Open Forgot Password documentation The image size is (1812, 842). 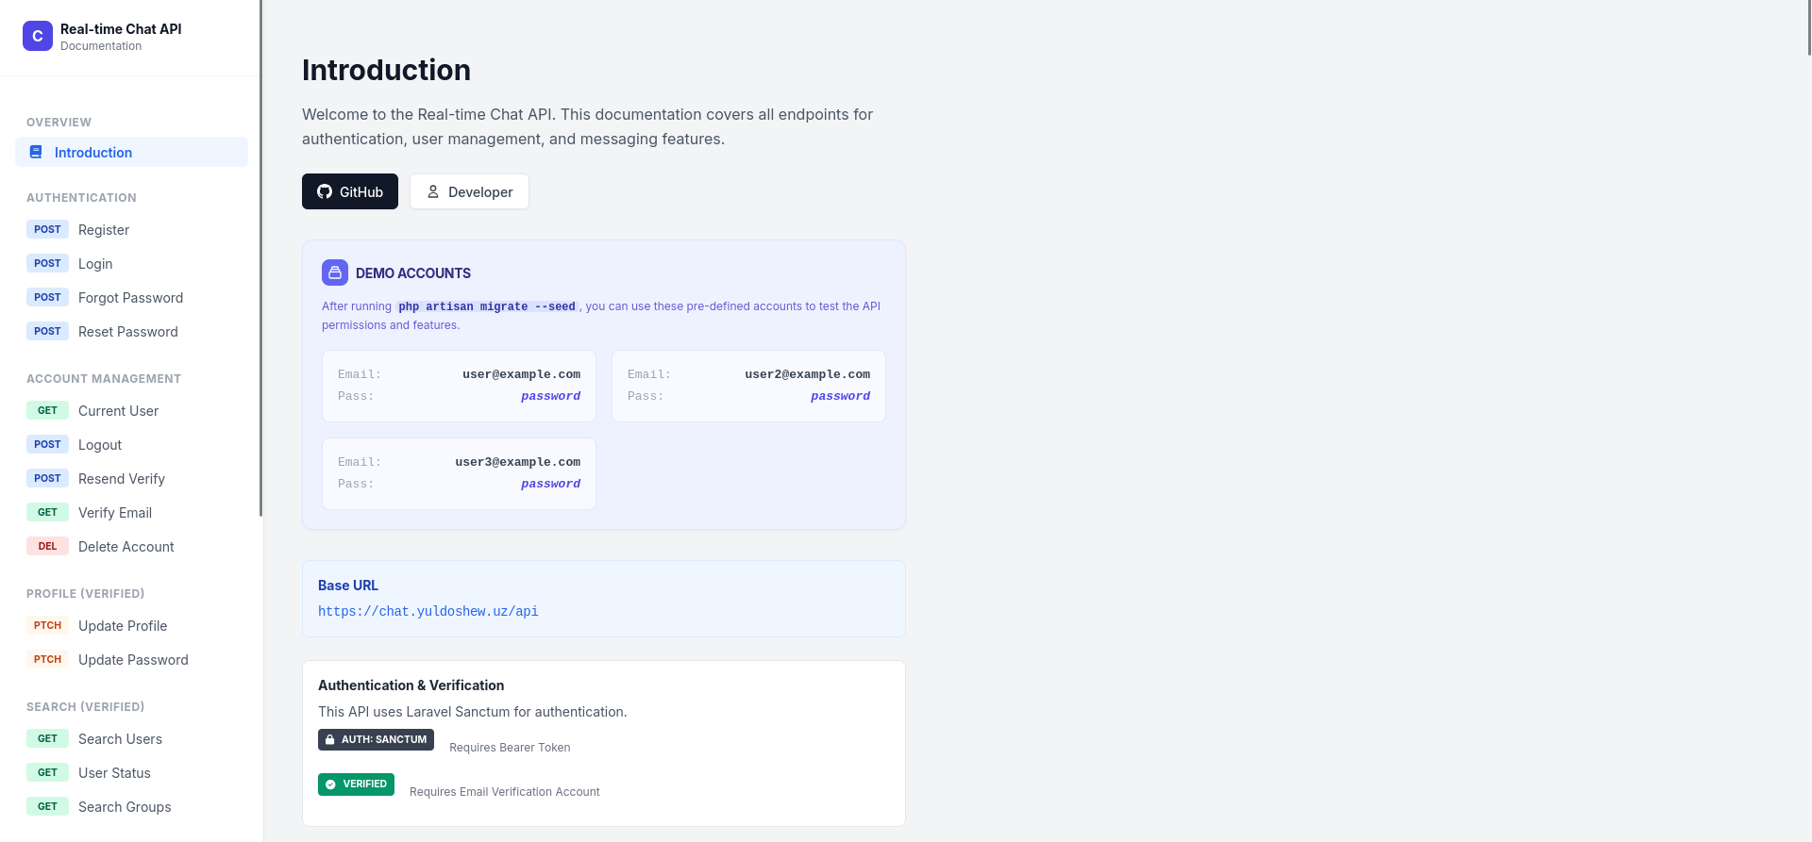point(130,298)
